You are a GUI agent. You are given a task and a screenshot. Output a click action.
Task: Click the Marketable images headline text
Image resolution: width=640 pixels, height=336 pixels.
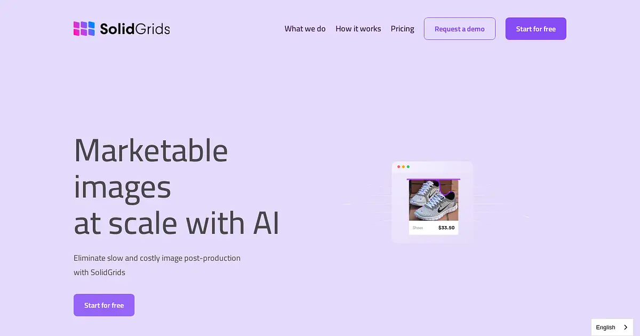click(177, 186)
